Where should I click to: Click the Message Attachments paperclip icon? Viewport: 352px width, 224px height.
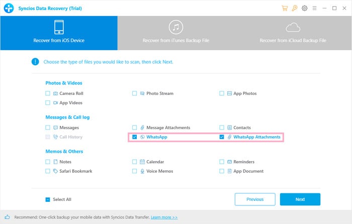coord(142,128)
